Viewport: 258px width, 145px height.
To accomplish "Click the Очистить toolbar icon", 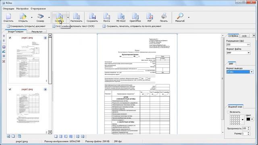I will click(x=8, y=17).
